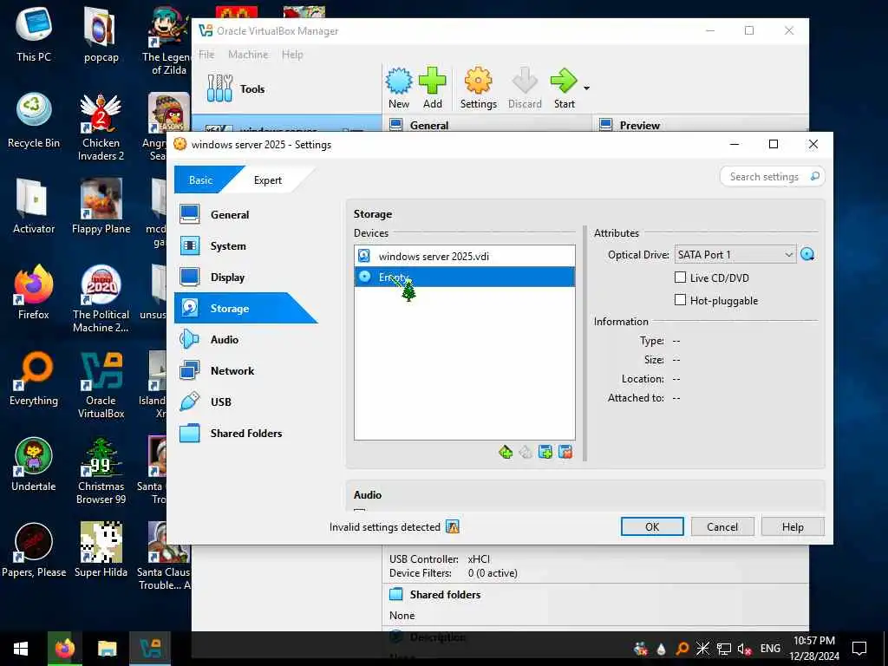Switch to the Basic tab
Screen dimensions: 888x666
click(x=200, y=180)
